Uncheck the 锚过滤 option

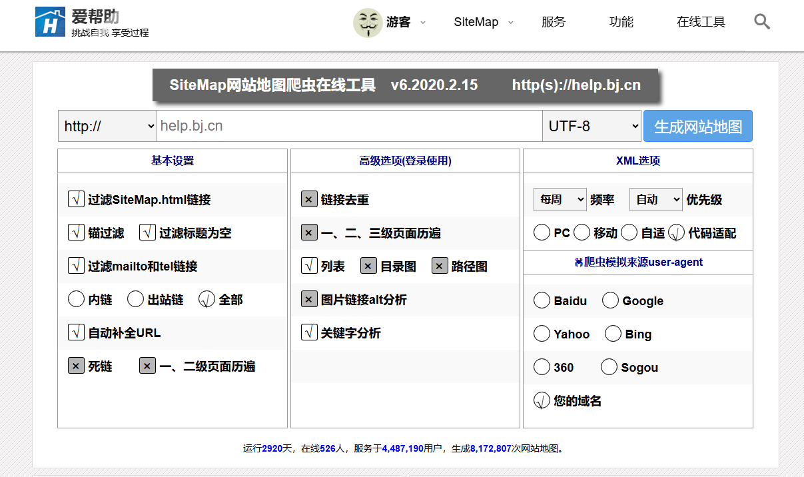[76, 233]
